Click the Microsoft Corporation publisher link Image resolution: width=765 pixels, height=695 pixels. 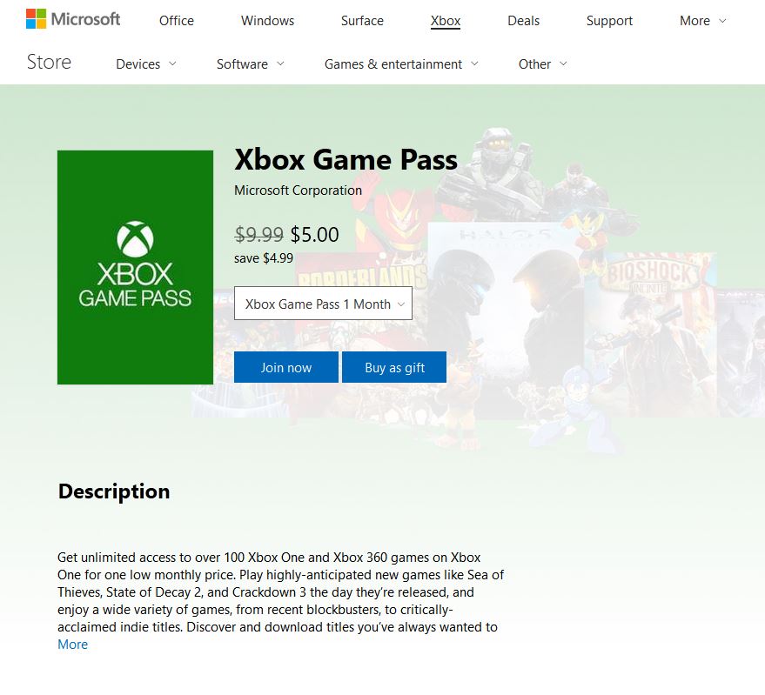coord(298,190)
